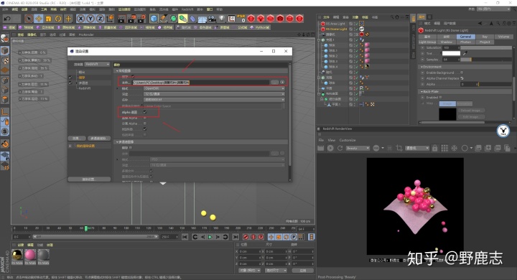This screenshot has height=280, width=517.
Task: Open Edit Render Settings gear clapperboard
Action: pos(141,19)
